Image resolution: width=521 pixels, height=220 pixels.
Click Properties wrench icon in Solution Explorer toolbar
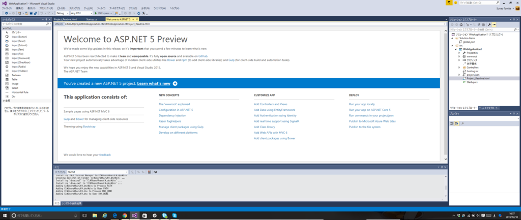(x=489, y=24)
